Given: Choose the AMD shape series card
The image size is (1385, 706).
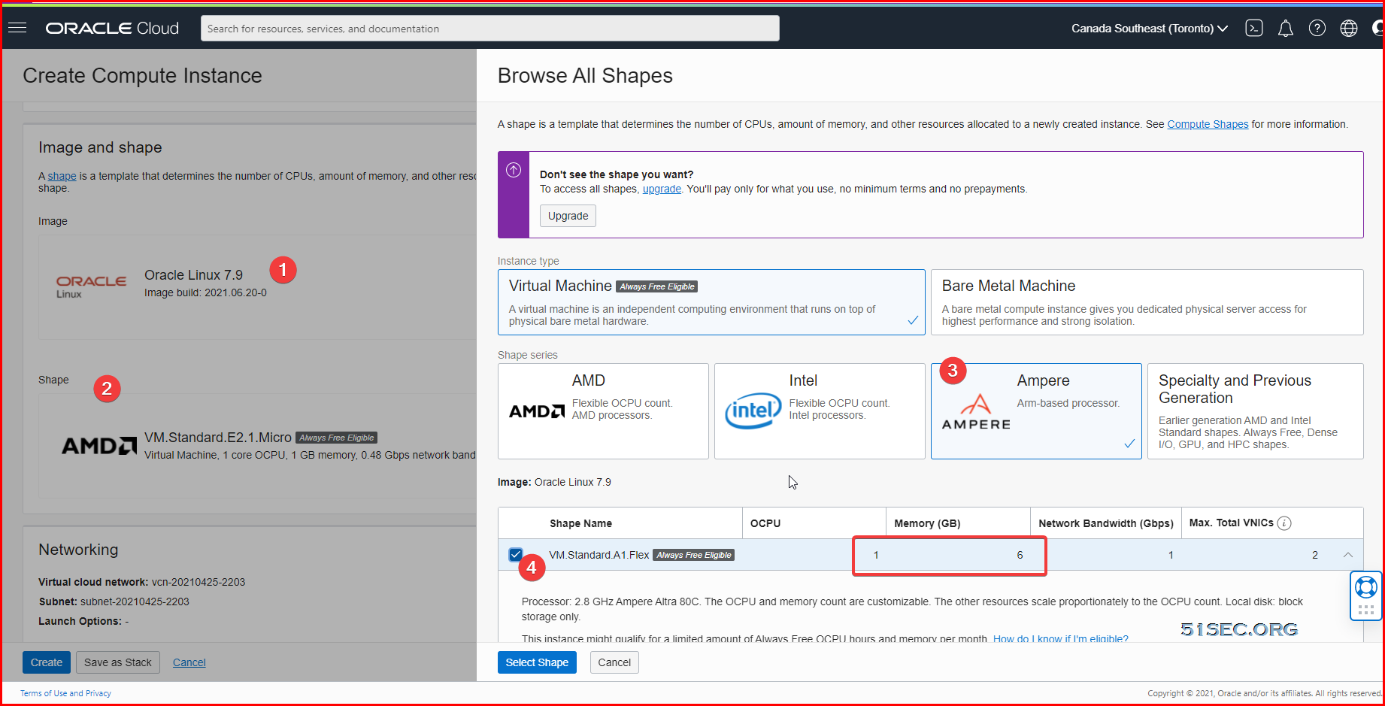Looking at the screenshot, I should (x=603, y=411).
